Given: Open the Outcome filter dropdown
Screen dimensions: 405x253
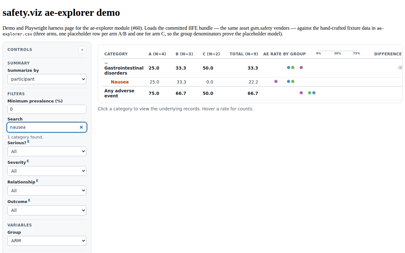Looking at the screenshot, I should (47, 210).
